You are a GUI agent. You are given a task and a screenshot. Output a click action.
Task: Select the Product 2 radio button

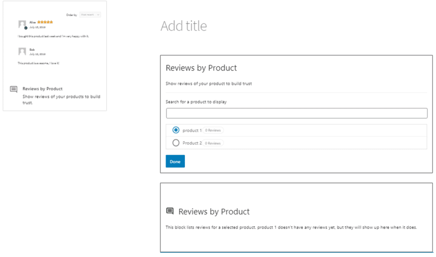176,143
